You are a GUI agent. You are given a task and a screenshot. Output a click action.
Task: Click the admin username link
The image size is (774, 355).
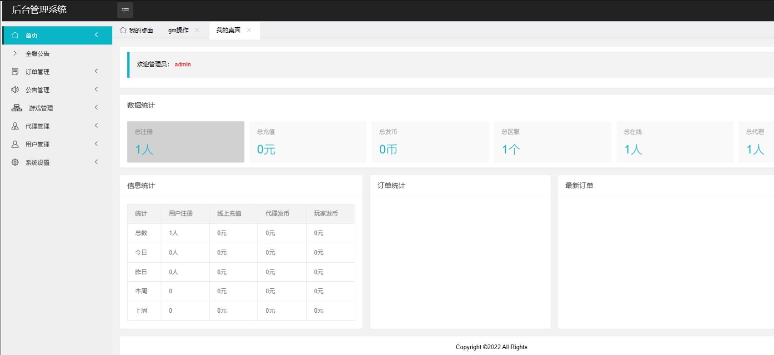click(x=182, y=64)
